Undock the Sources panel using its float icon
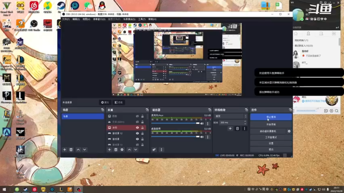Viewport: 344px width, 193px height. (x=147, y=110)
